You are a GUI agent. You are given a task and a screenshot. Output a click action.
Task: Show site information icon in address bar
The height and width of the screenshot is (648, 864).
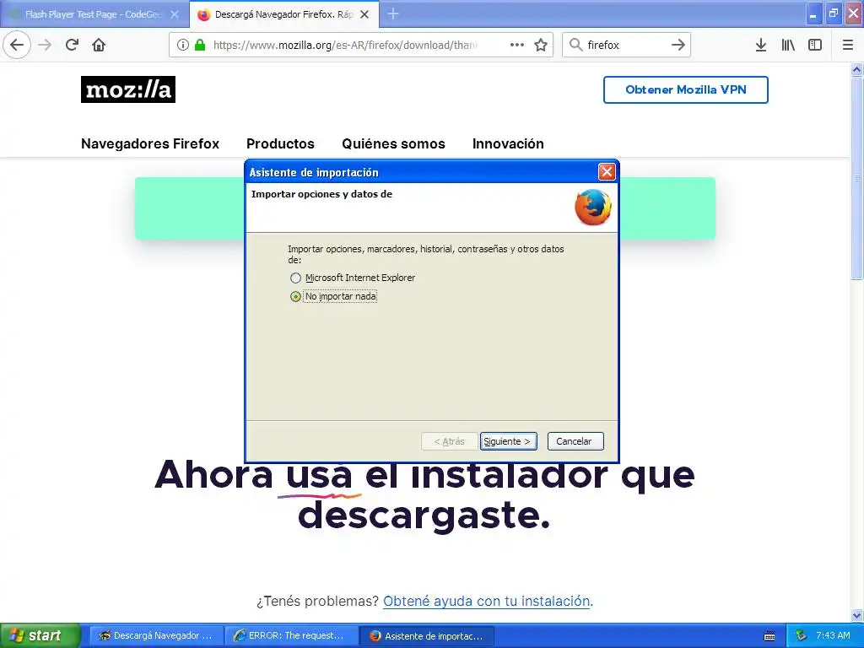point(183,45)
